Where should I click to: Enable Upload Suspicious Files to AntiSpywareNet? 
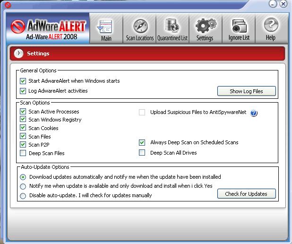coord(142,112)
